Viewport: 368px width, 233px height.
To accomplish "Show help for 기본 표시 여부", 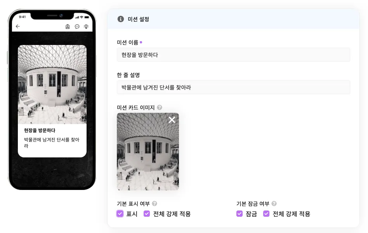I will coord(154,204).
